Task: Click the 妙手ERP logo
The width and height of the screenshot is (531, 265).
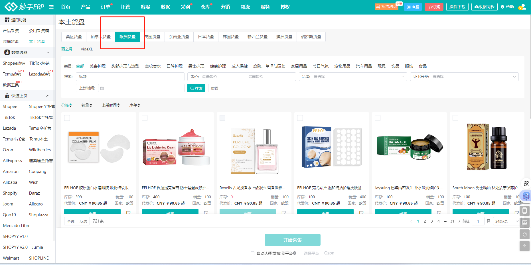Action: (24, 7)
